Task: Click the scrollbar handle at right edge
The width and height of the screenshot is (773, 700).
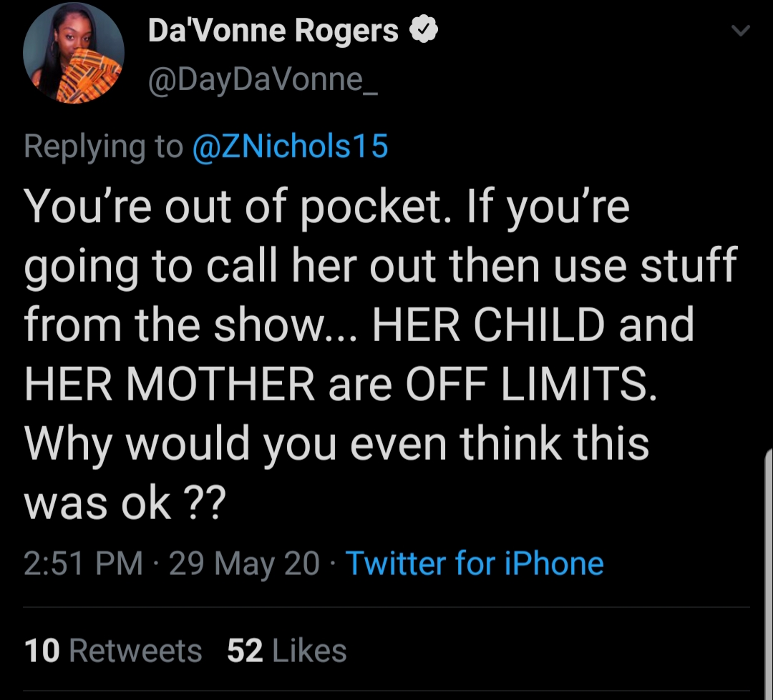Action: (769, 574)
